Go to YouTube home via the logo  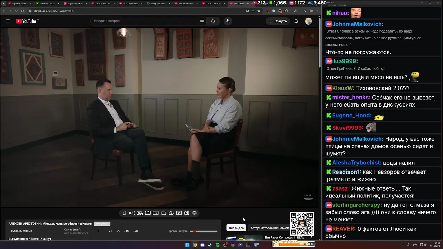(26, 21)
